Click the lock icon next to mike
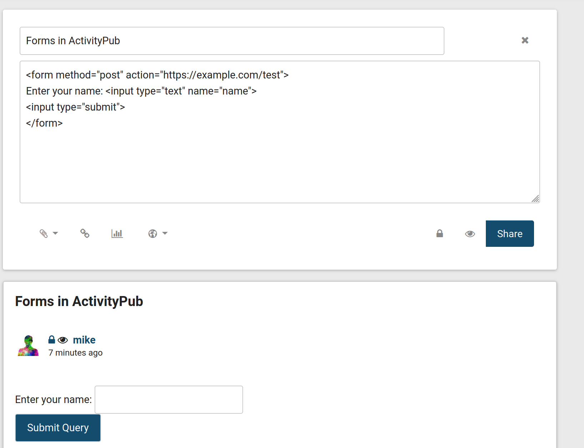The width and height of the screenshot is (584, 448). coord(52,340)
